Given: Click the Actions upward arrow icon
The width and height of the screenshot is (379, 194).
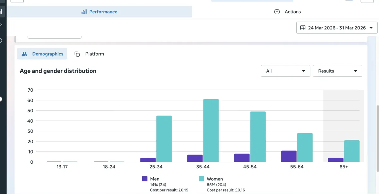Looking at the screenshot, I should pos(277,12).
